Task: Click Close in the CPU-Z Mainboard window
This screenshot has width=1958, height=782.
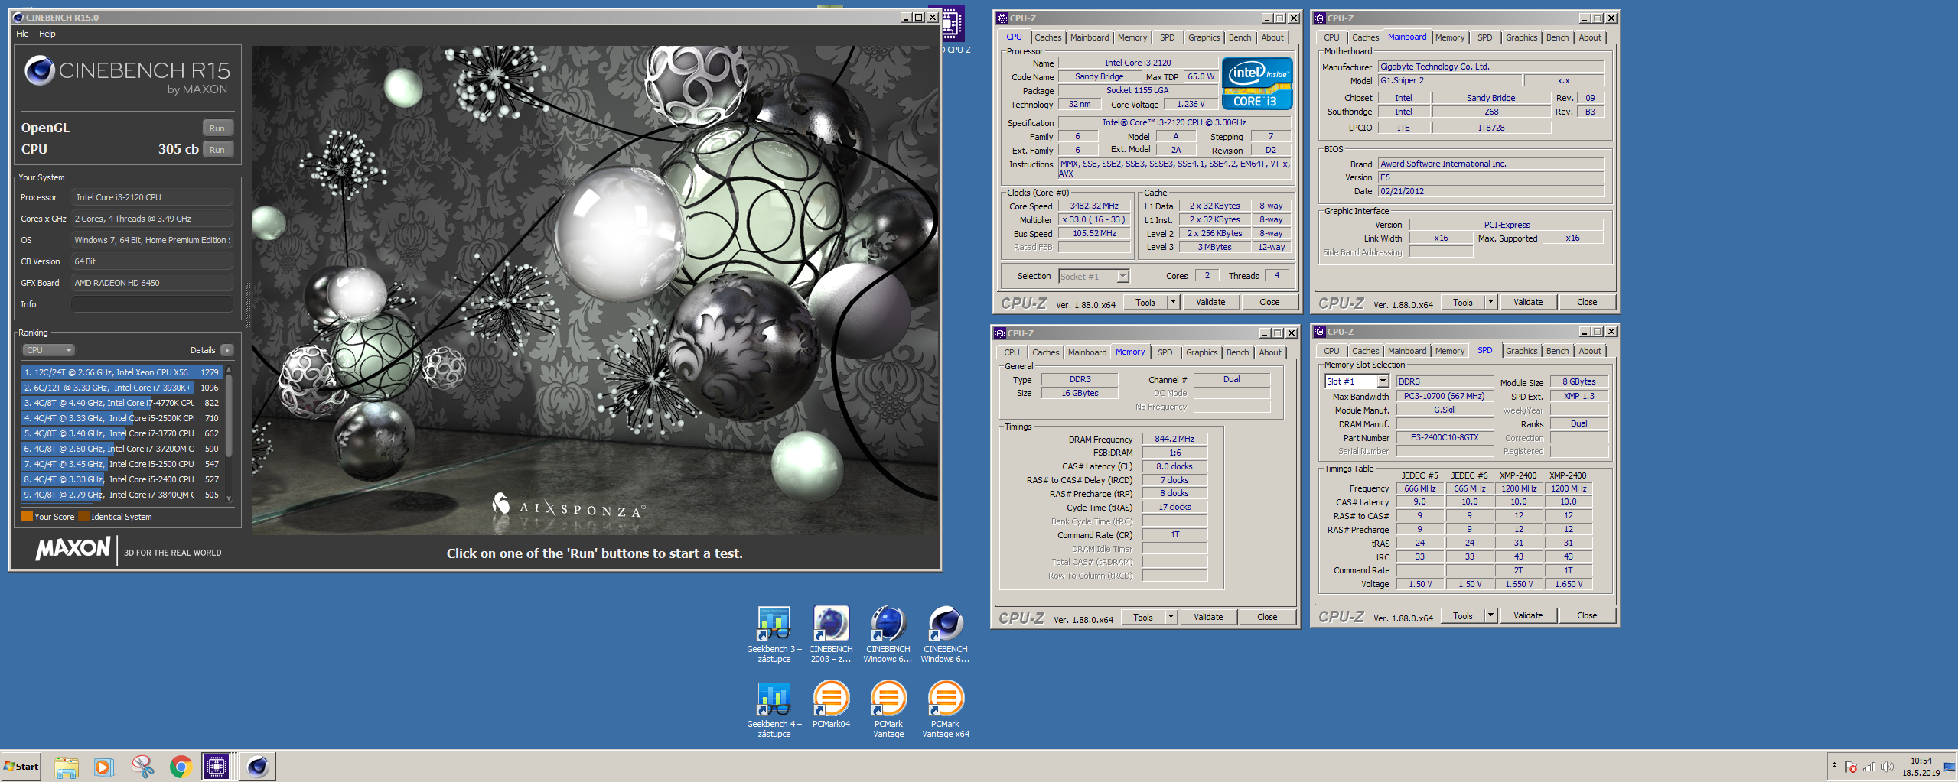Action: 1587,302
